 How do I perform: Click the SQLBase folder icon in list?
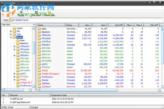point(39,84)
